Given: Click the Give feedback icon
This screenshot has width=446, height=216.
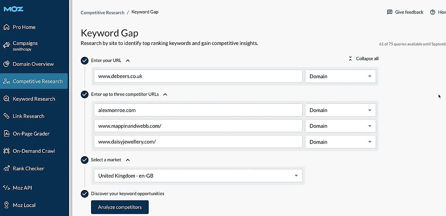Looking at the screenshot, I should coord(390,12).
